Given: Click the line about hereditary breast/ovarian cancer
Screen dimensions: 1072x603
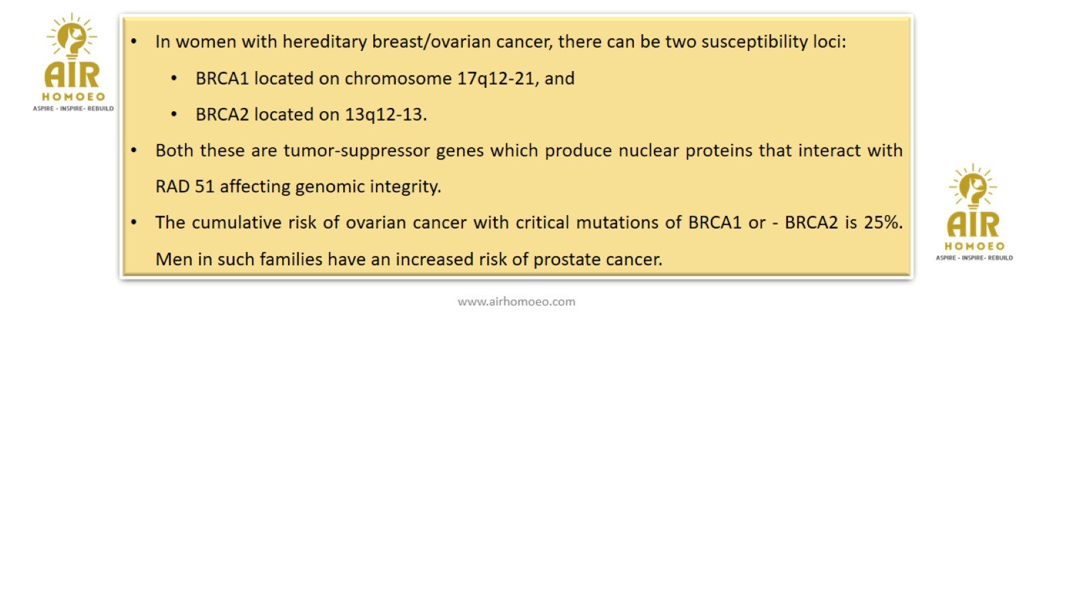Looking at the screenshot, I should pyautogui.click(x=500, y=42).
